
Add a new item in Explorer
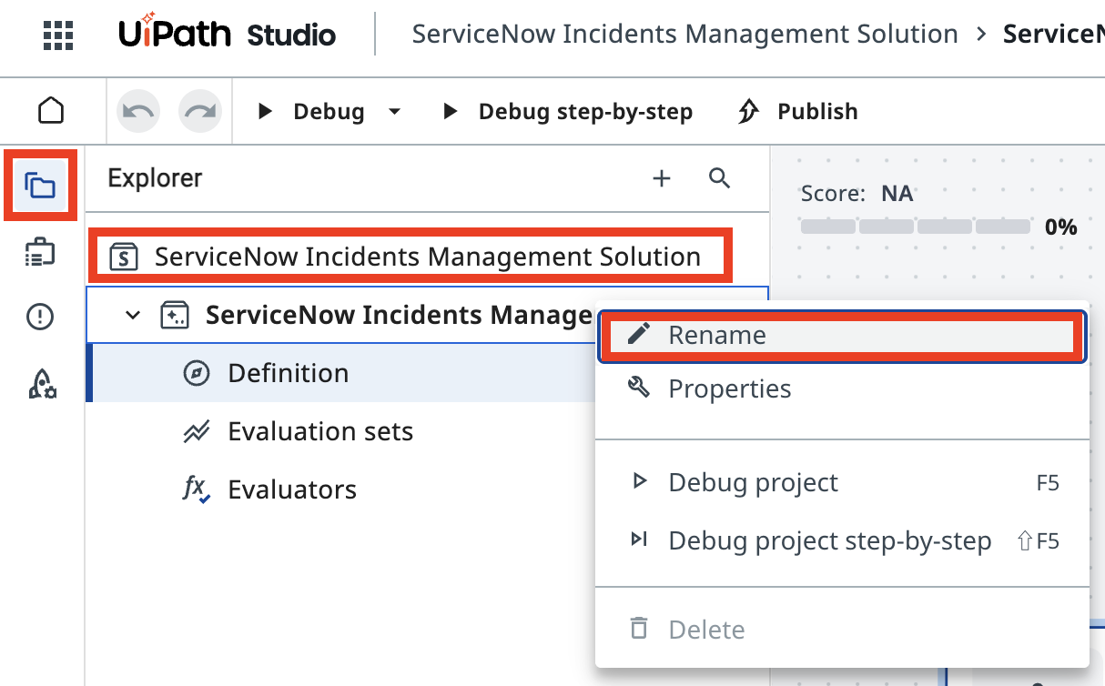pos(662,178)
